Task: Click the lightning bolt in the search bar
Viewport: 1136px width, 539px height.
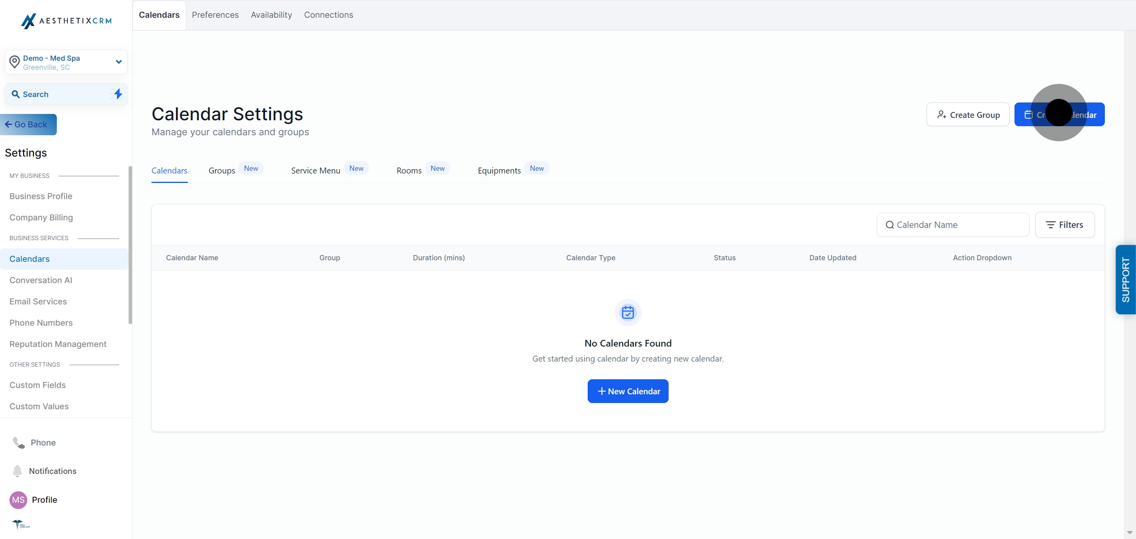Action: pyautogui.click(x=117, y=94)
